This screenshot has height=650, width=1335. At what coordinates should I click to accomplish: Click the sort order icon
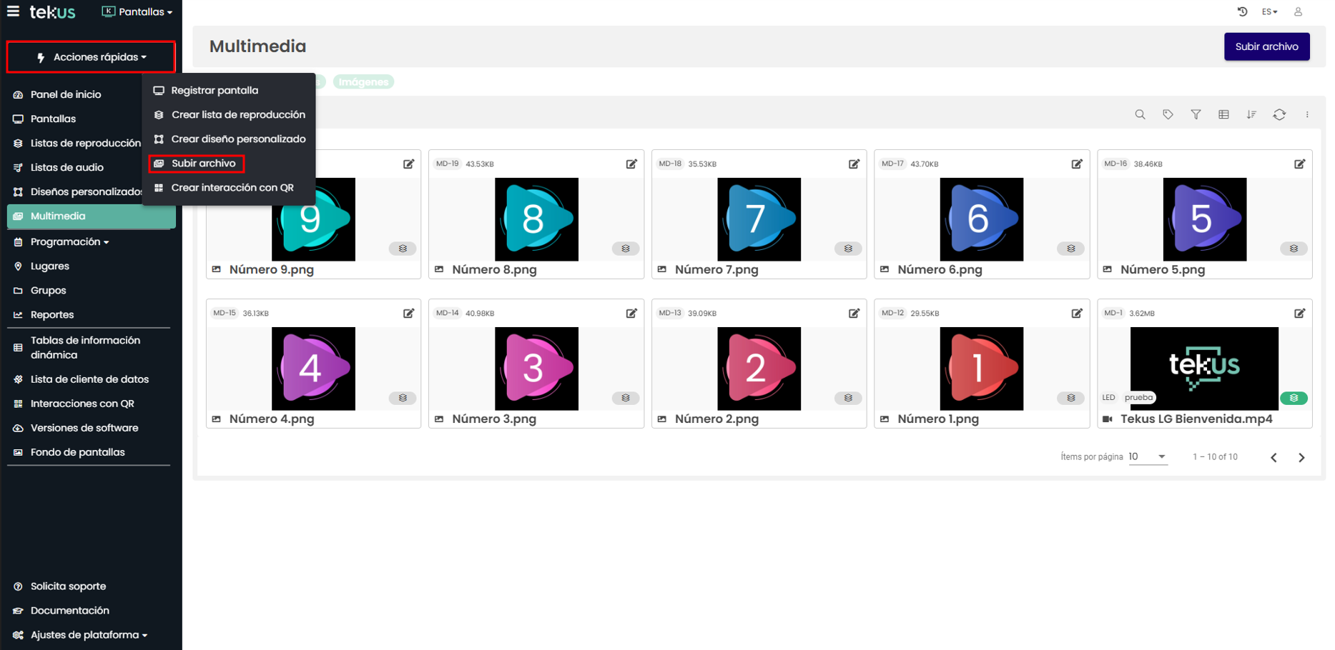click(x=1251, y=114)
